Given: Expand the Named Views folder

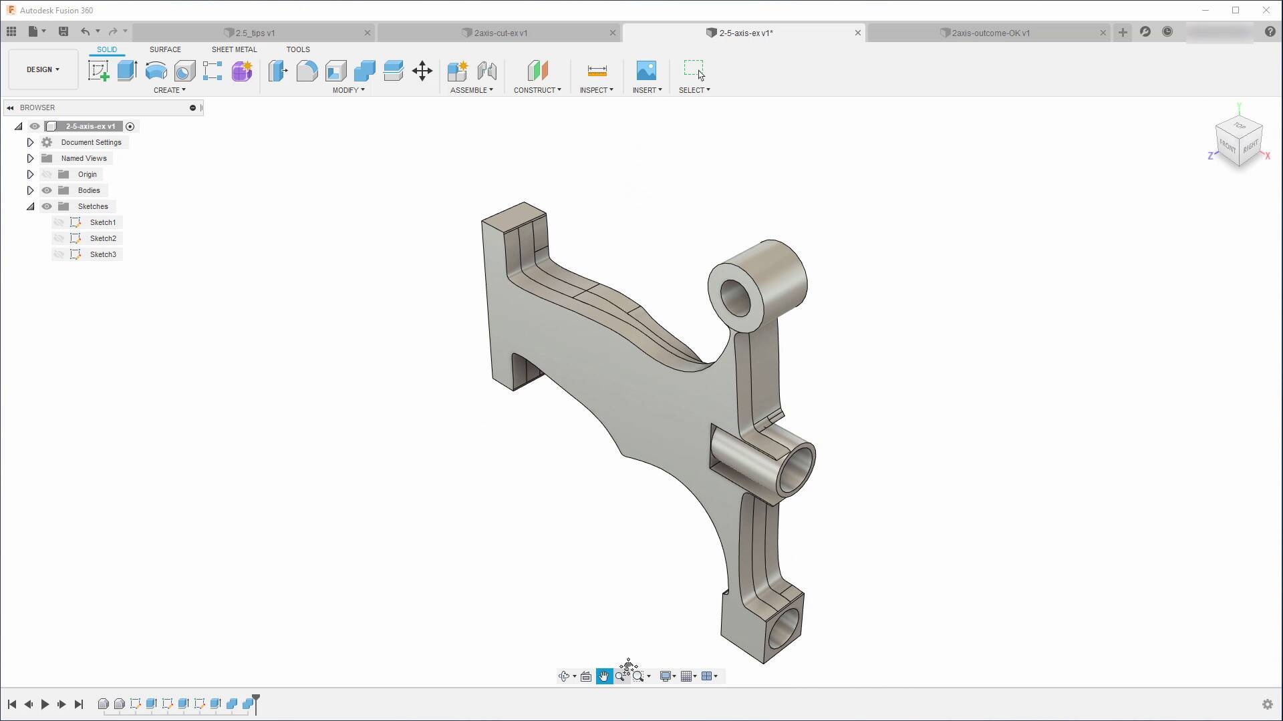Looking at the screenshot, I should coord(30,158).
